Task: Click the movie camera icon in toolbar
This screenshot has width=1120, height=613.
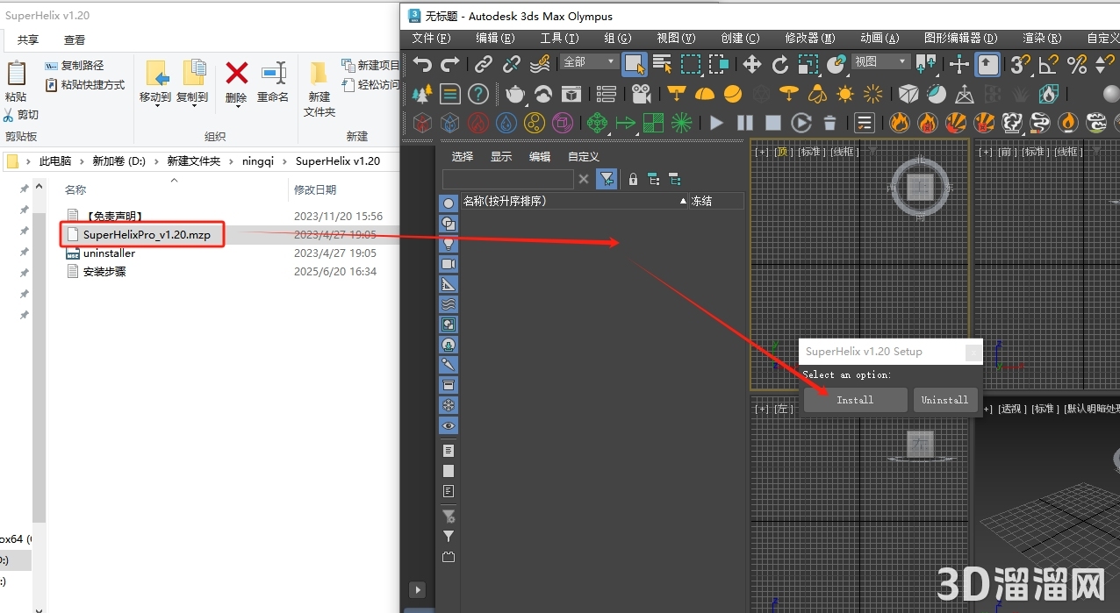Action: (x=642, y=94)
